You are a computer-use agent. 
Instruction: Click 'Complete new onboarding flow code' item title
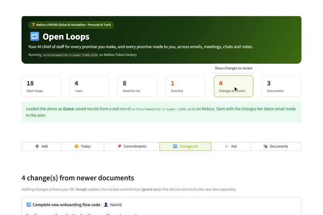pyautogui.click(x=67, y=205)
